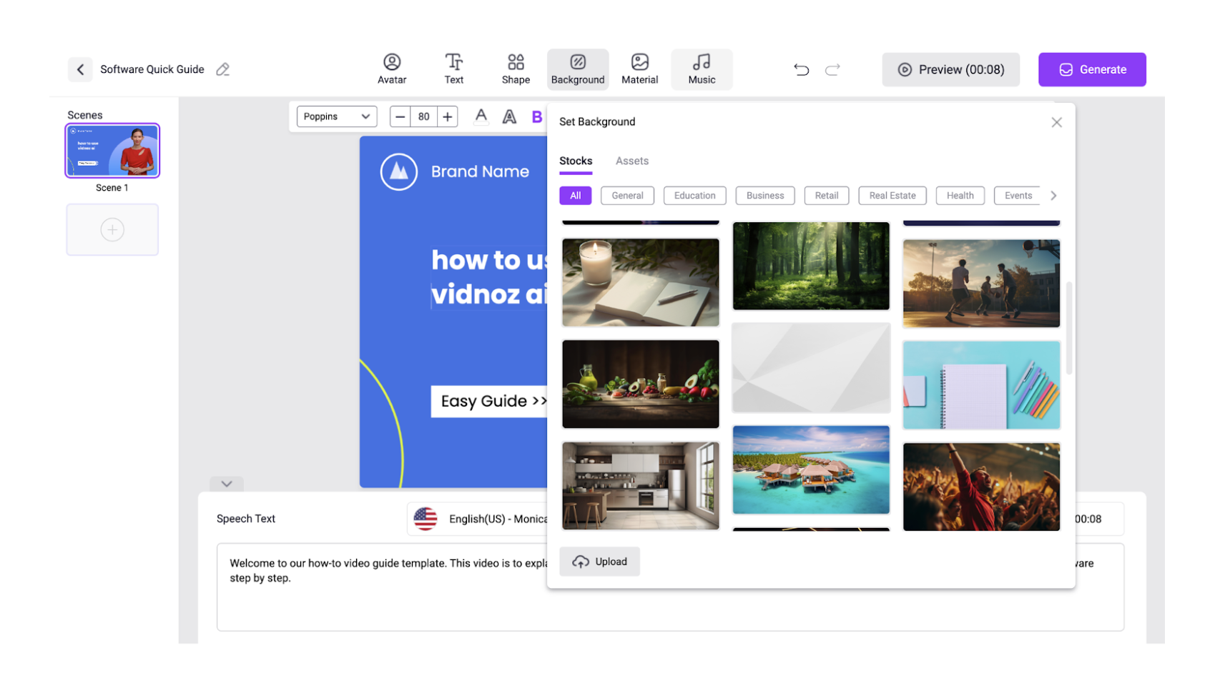Choose the notebook and pencils background
The image size is (1210, 673).
pyautogui.click(x=981, y=385)
